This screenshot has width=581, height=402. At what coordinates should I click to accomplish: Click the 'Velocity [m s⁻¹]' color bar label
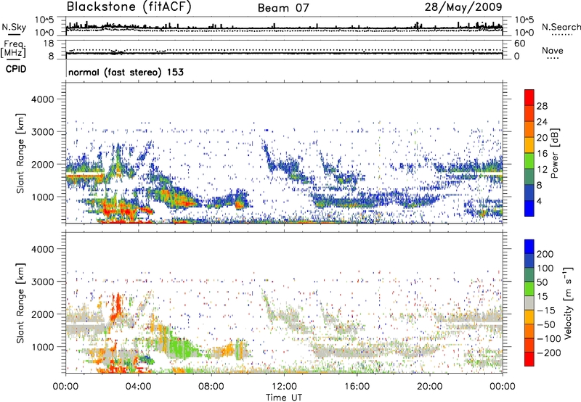[x=569, y=303]
